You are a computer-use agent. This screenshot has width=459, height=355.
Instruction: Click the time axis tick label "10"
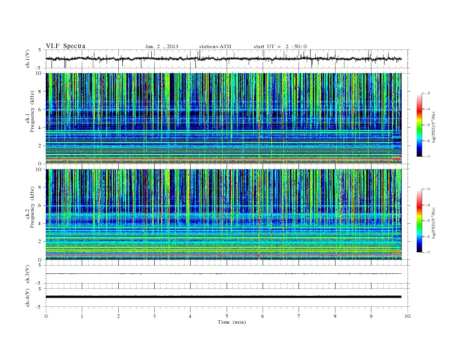[407, 316]
